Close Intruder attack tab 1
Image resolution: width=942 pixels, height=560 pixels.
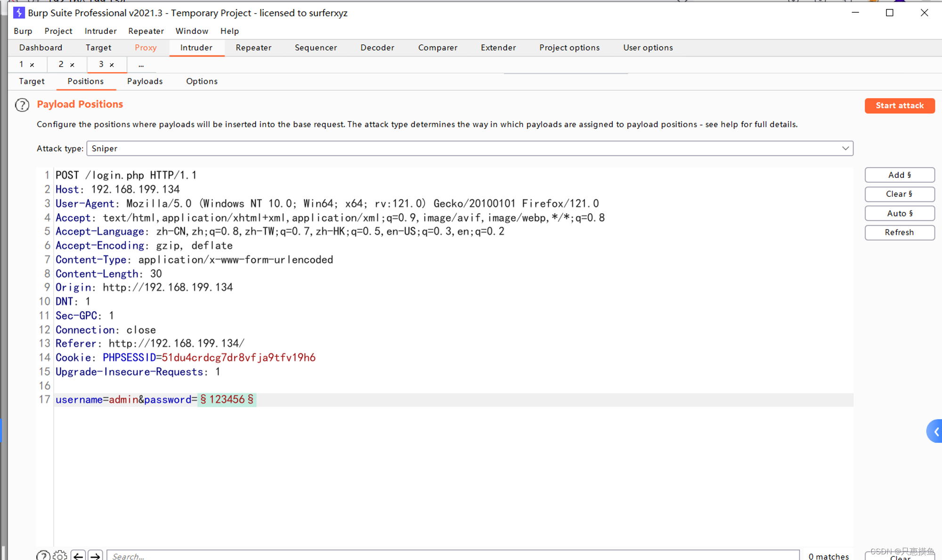click(x=32, y=65)
